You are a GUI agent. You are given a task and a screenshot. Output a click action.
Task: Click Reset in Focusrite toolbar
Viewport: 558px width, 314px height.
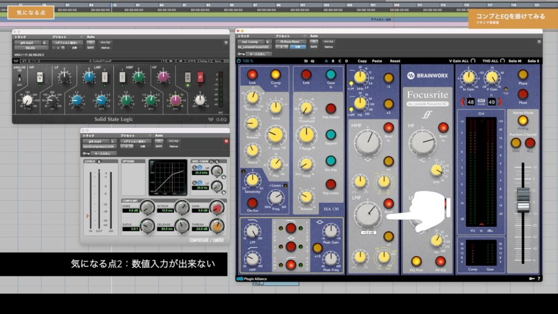pos(395,61)
